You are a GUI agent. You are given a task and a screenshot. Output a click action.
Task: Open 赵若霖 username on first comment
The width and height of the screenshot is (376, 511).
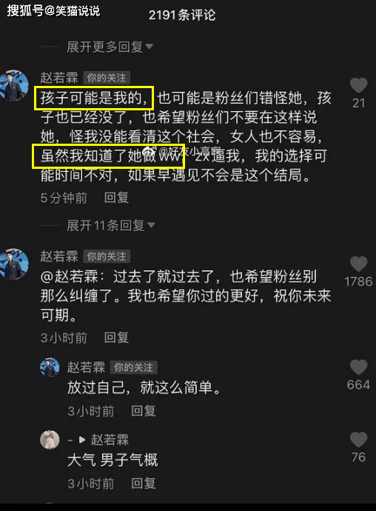pos(59,78)
